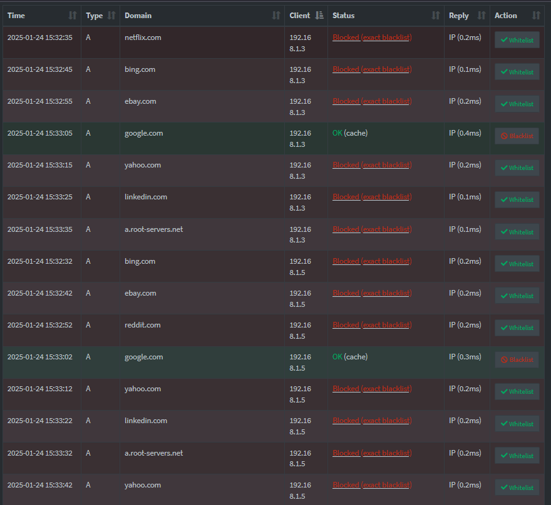
Task: Whitelist a.root-servers.net query at 15:33:35
Action: (517, 232)
